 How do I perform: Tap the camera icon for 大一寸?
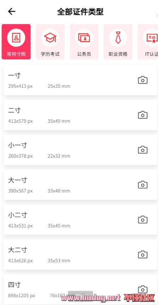click(x=143, y=185)
